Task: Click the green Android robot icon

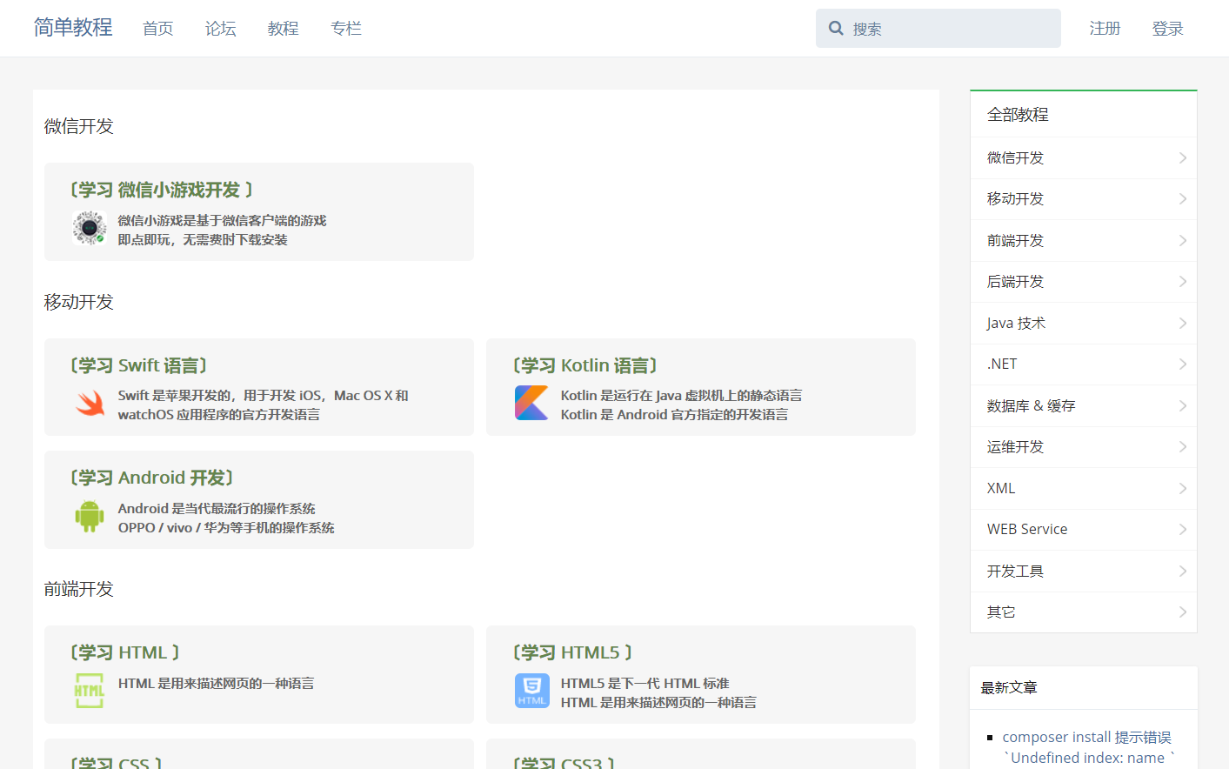Action: pos(90,516)
